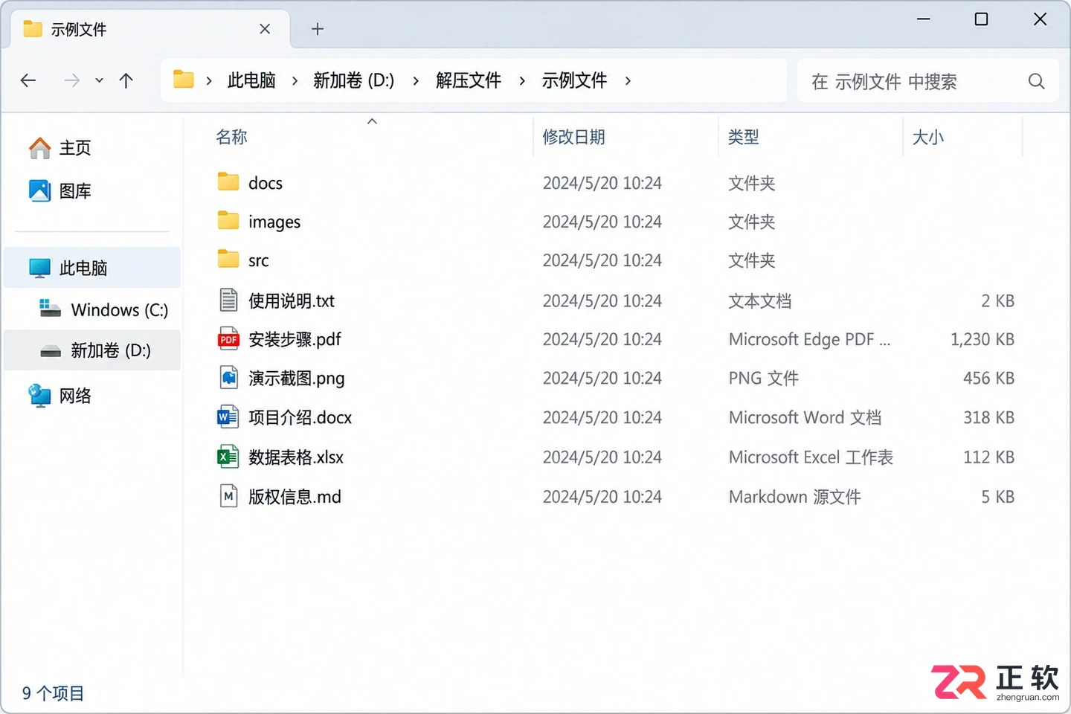Maximize the Explorer window
The width and height of the screenshot is (1071, 714).
click(x=981, y=19)
